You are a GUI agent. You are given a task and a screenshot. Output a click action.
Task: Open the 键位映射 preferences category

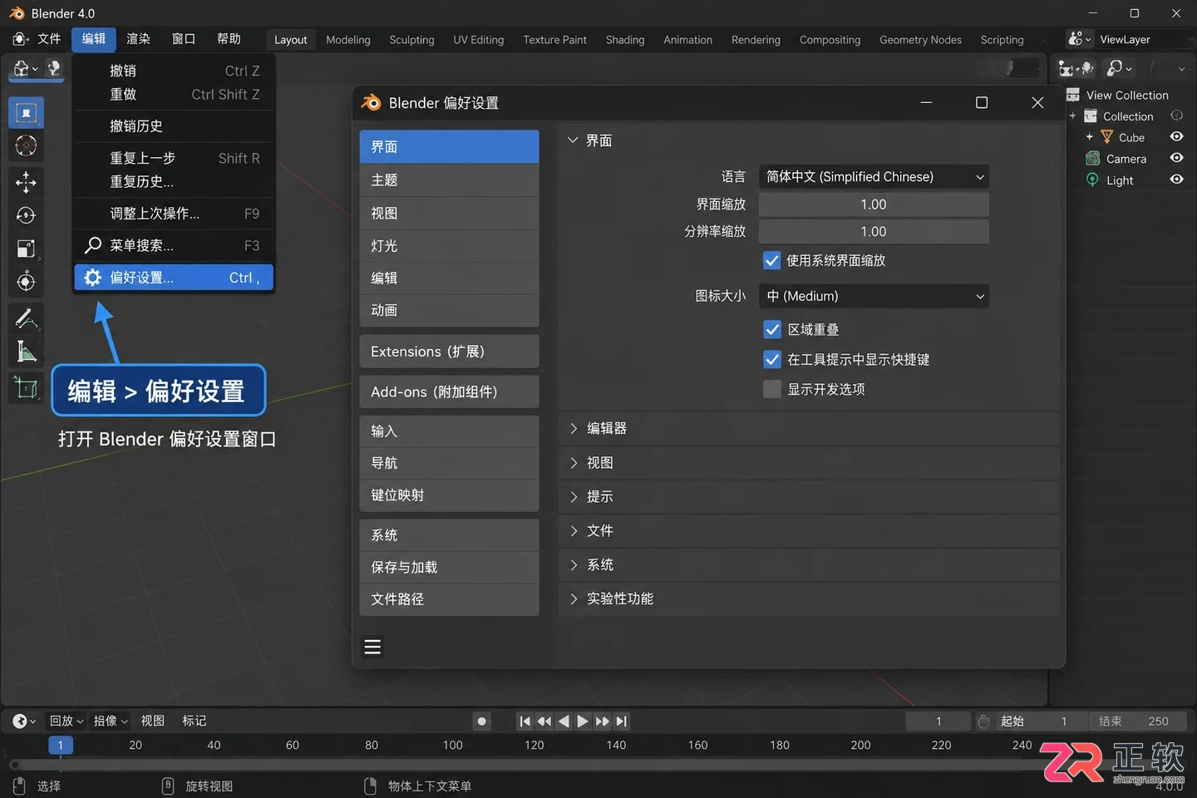point(449,495)
